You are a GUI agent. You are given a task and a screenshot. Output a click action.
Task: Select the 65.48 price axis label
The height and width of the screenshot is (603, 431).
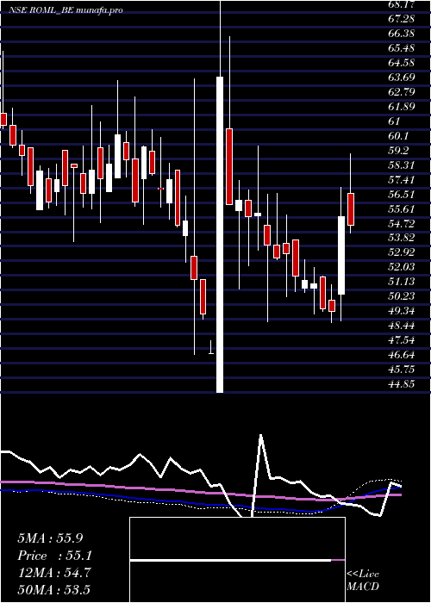[x=402, y=48]
